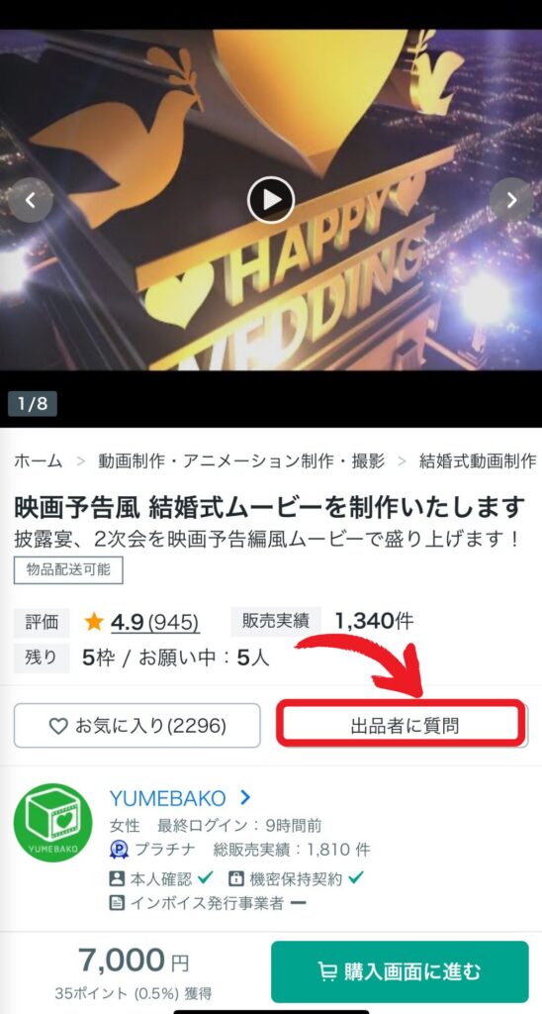Click the invoice issuer document icon
The width and height of the screenshot is (542, 1014).
click(117, 903)
